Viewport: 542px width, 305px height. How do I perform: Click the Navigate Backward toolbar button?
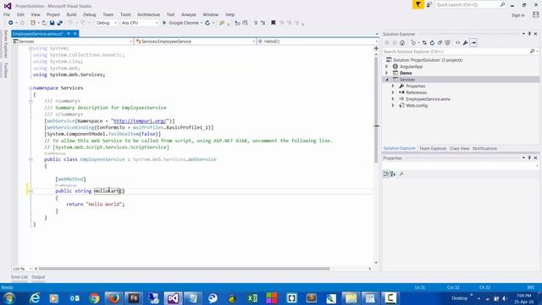11,23
